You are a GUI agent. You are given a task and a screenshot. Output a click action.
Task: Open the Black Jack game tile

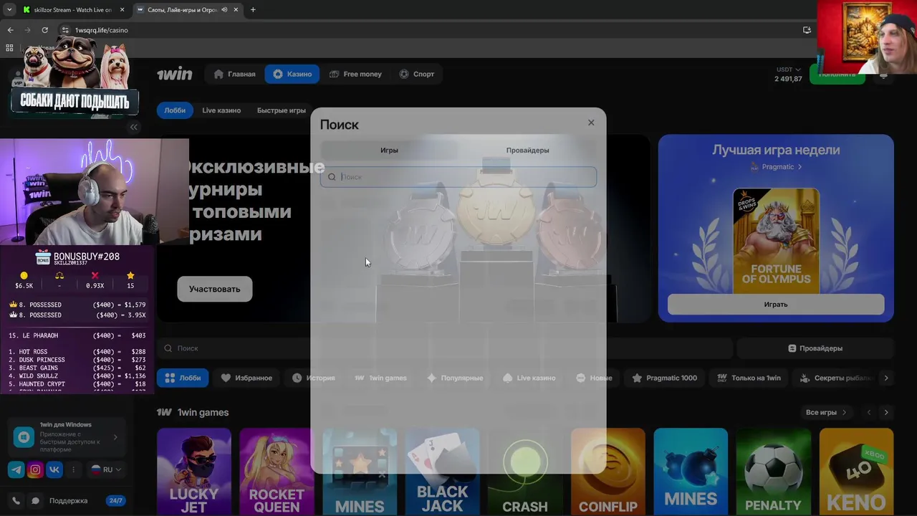click(442, 472)
